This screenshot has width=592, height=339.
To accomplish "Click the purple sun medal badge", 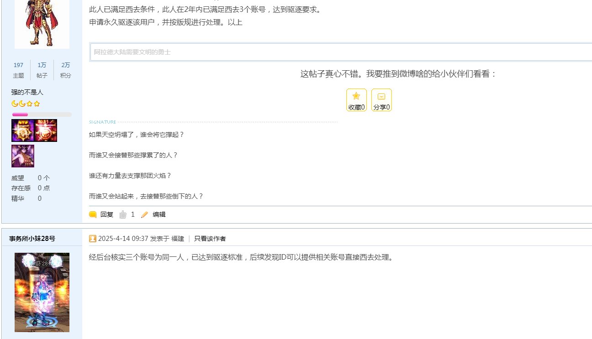I will coord(23,130).
